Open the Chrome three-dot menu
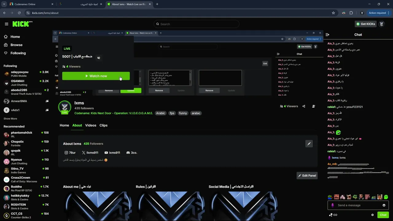 [389, 13]
